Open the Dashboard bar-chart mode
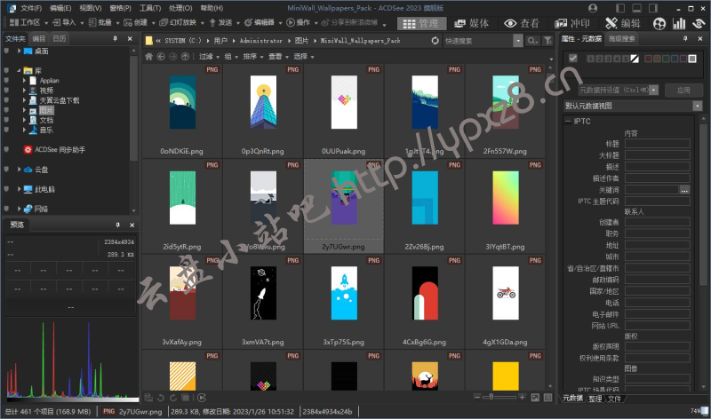Image resolution: width=711 pixels, height=419 pixels. coord(679,24)
